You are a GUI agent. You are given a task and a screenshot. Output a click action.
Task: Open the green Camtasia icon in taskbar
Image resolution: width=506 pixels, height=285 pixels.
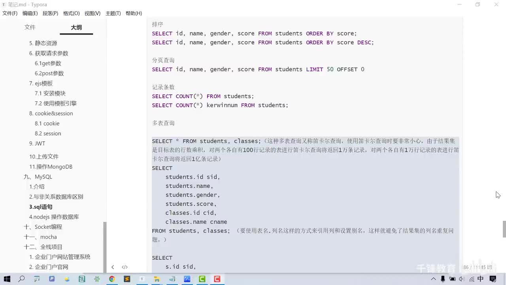(202, 279)
